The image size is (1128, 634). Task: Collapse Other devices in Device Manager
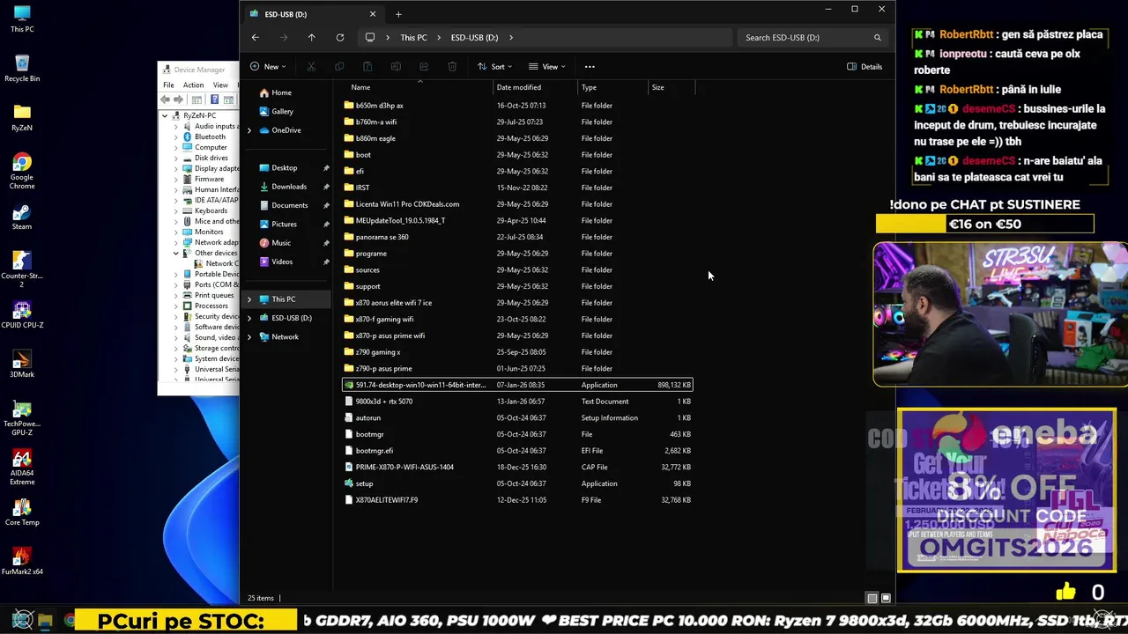[175, 254]
